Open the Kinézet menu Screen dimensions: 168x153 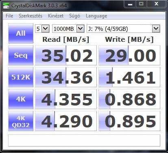(56, 16)
